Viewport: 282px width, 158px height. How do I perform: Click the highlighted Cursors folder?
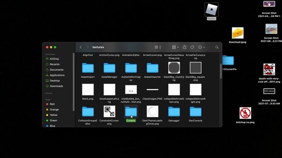(x=131, y=111)
